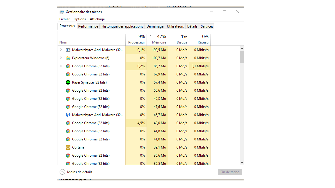Image resolution: width=335 pixels, height=188 pixels.
Task: Click the 46,7 Mo memory value
Action: [x=160, y=115]
